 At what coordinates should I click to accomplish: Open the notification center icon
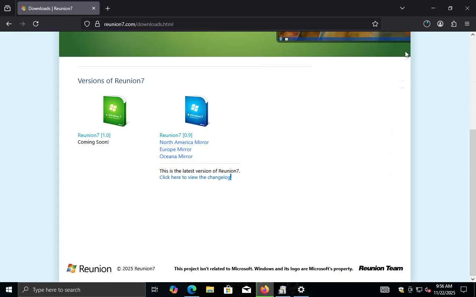(464, 290)
